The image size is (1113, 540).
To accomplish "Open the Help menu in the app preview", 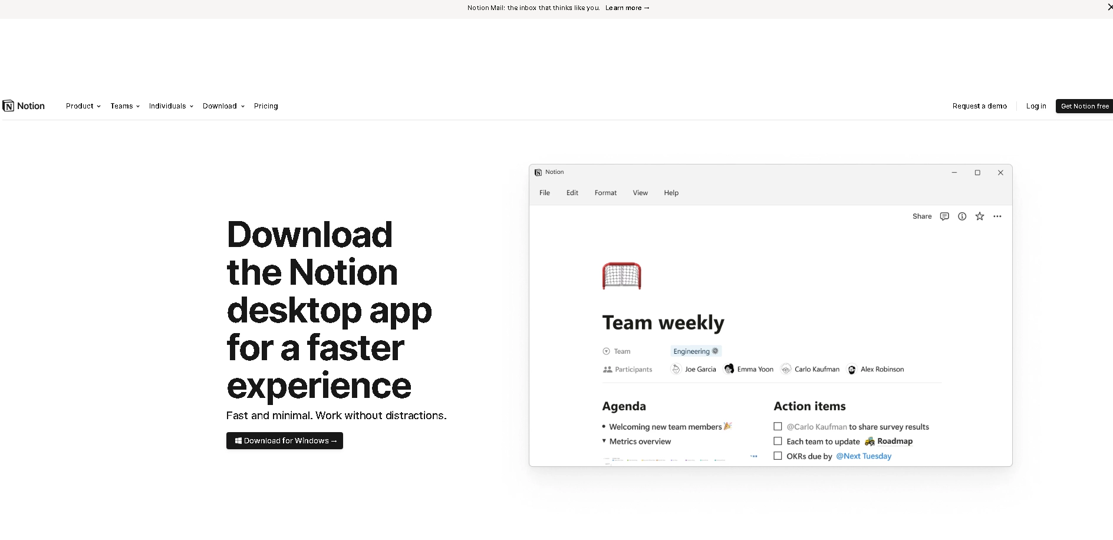I will [671, 193].
